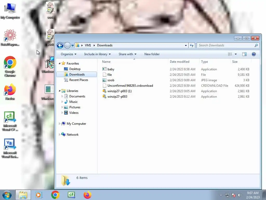The height and width of the screenshot is (200, 266).
Task: Sort by the Size column header
Action: coord(235,62)
